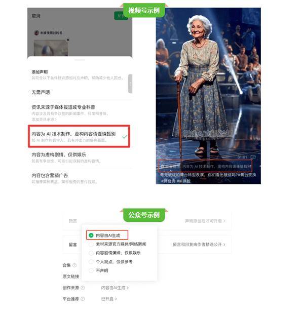Click the 合集 info help icon
The image size is (304, 314).
[74, 265]
